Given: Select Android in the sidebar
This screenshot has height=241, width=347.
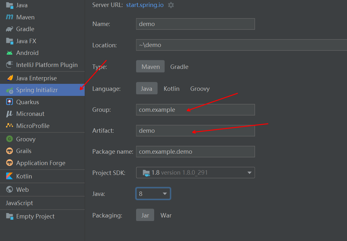Looking at the screenshot, I should tap(42, 53).
